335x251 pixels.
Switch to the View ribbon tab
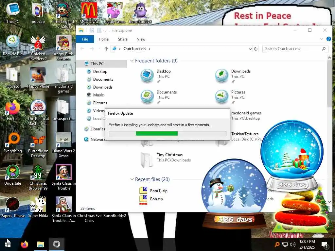[141, 39]
